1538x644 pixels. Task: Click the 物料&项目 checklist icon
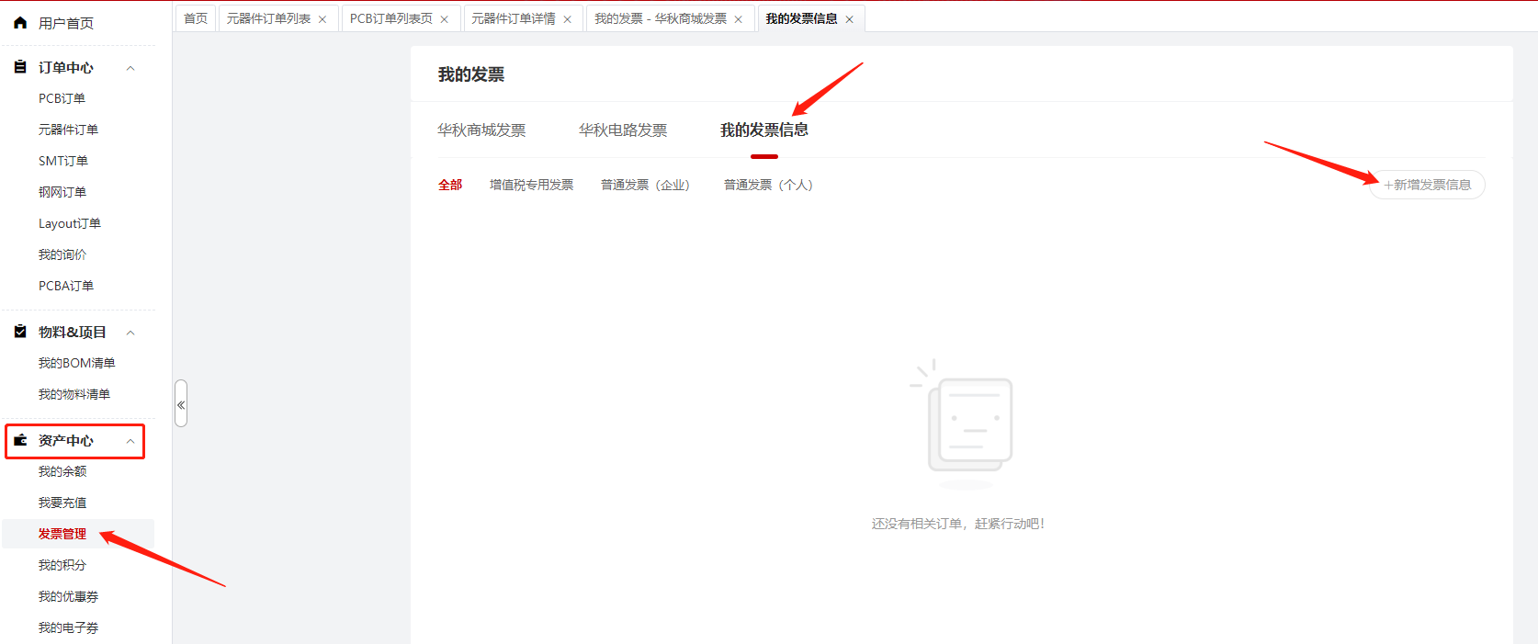(20, 332)
